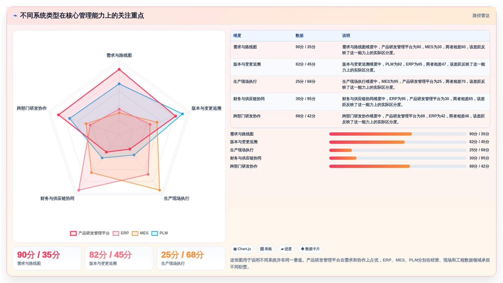Screen dimensions: 503x283
Task: Select the 跨部门研发协作 progress bar
Action: click(398, 166)
